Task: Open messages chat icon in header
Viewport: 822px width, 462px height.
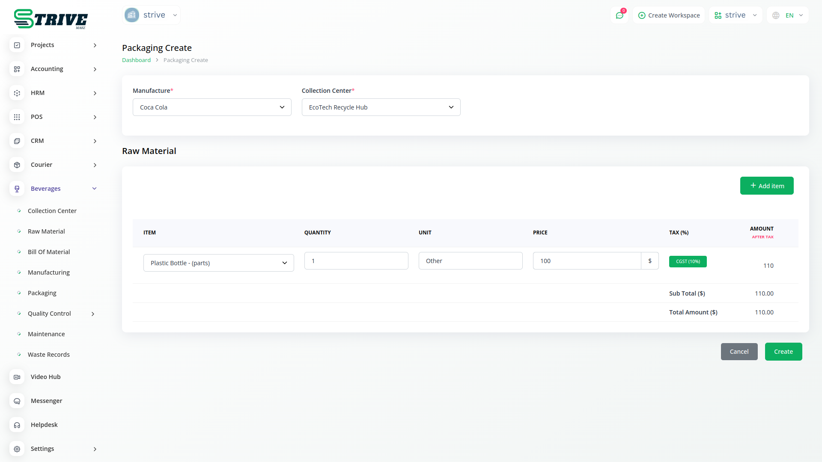Action: 619,15
